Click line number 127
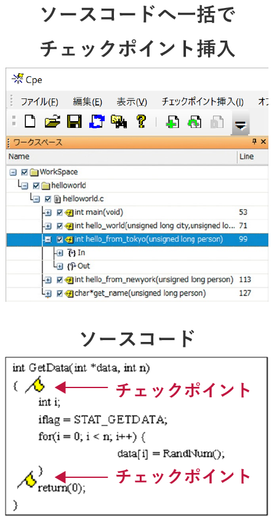Screen dimensions: 274x516 (x=244, y=293)
